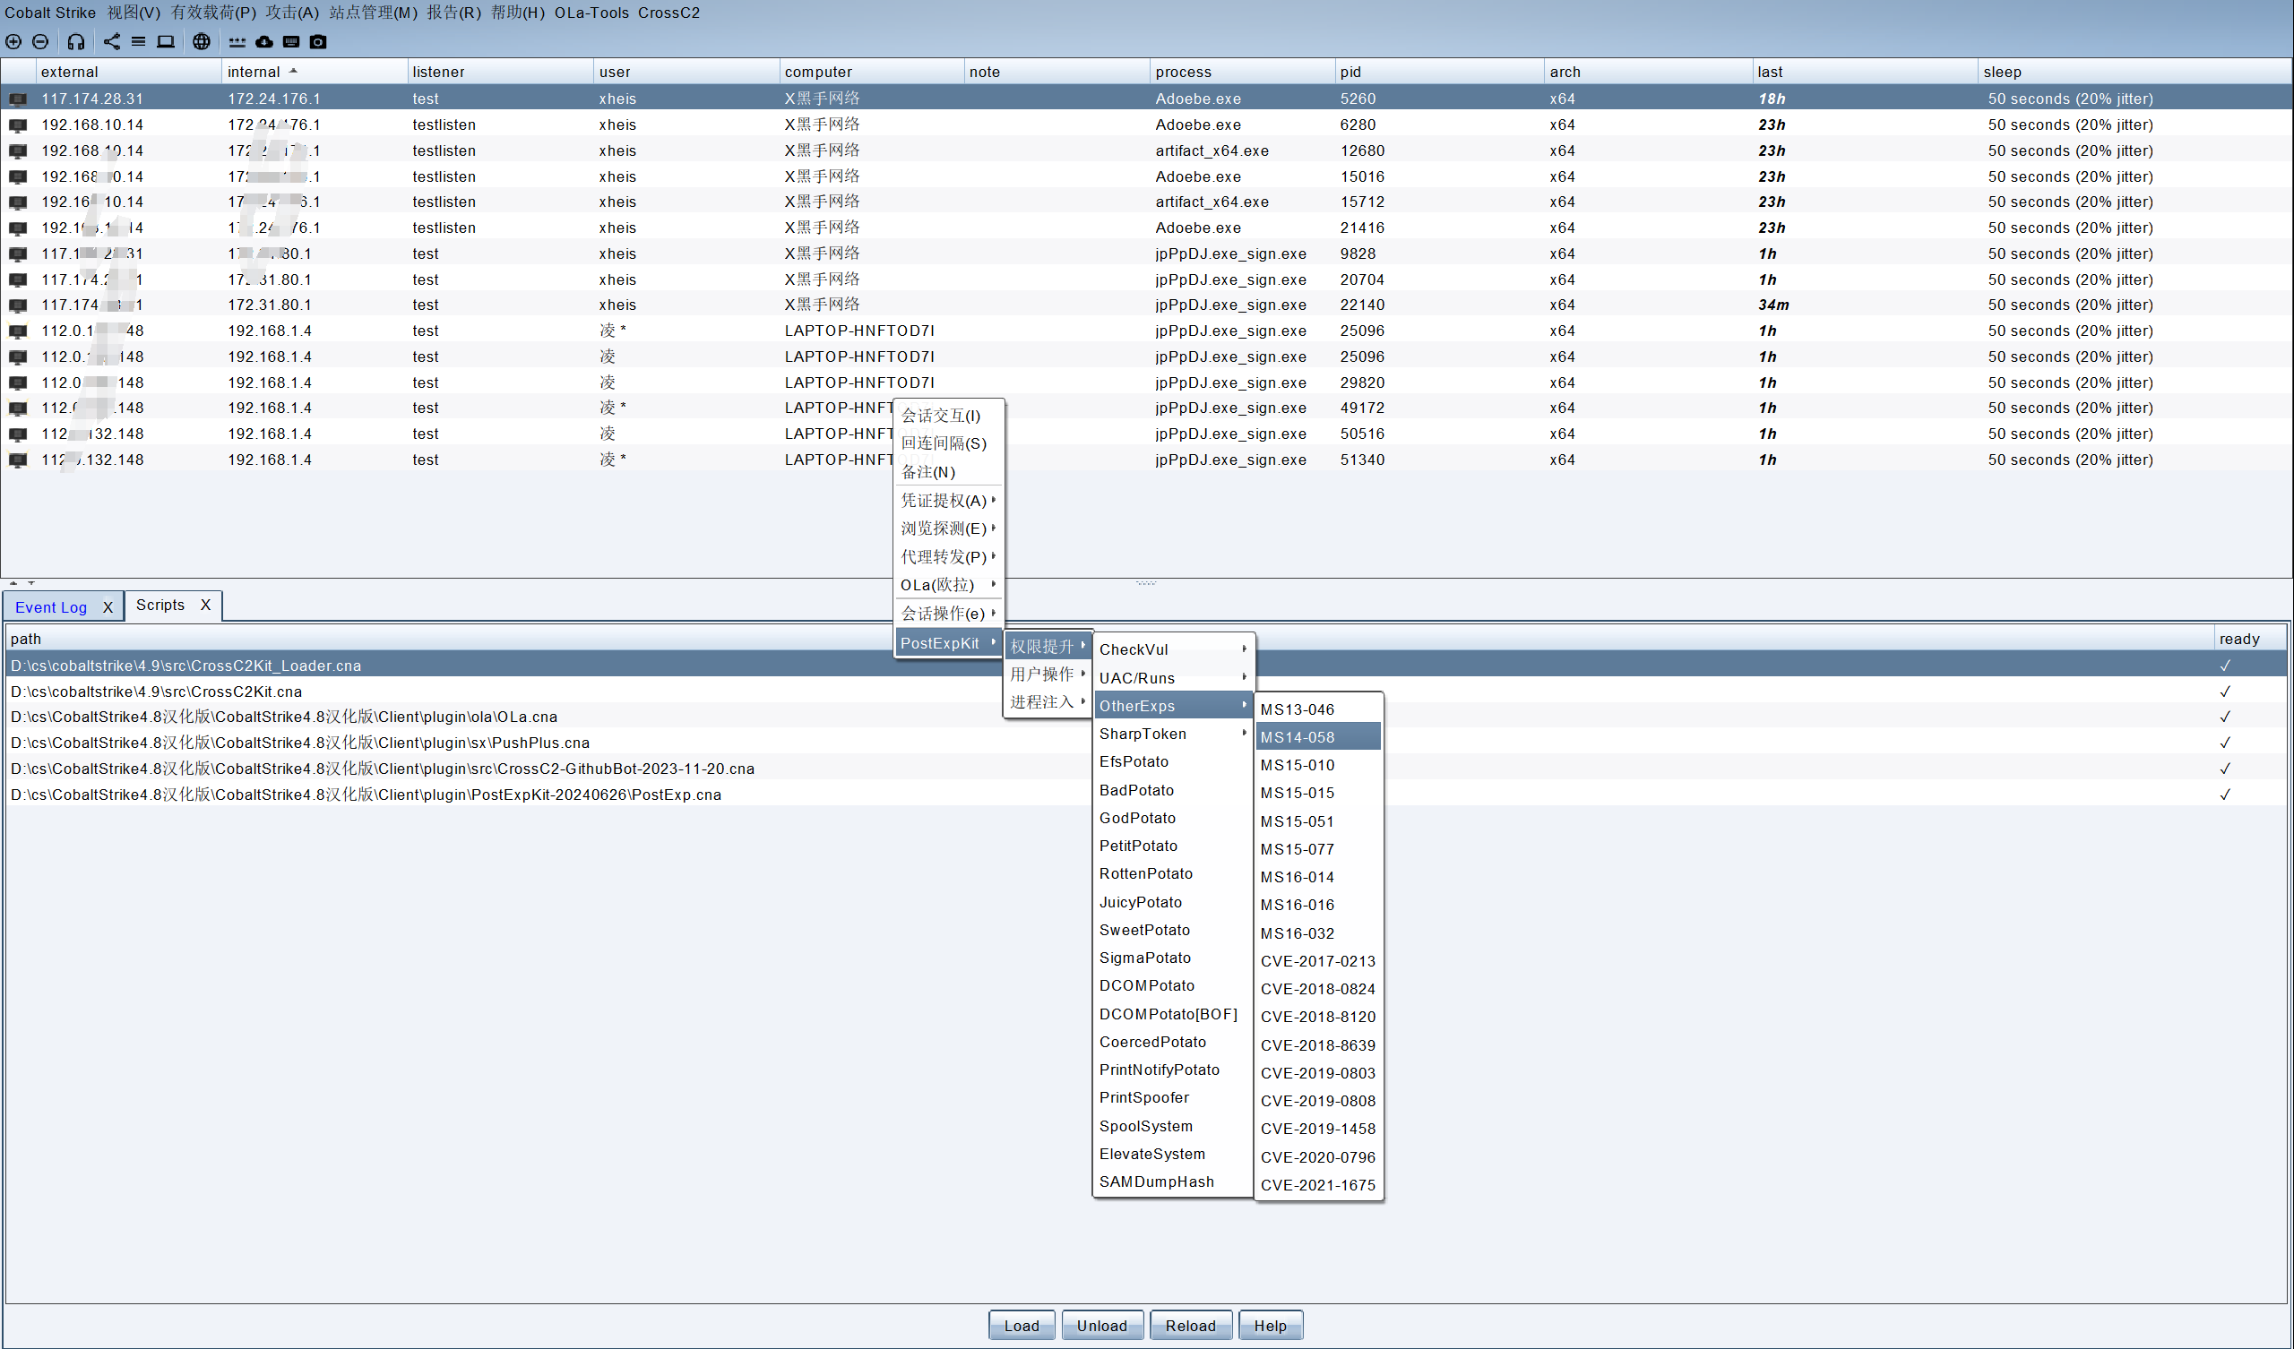This screenshot has width=2294, height=1349.
Task: Click beacon computer icon for pid 51340 row
Action: pyautogui.click(x=18, y=460)
